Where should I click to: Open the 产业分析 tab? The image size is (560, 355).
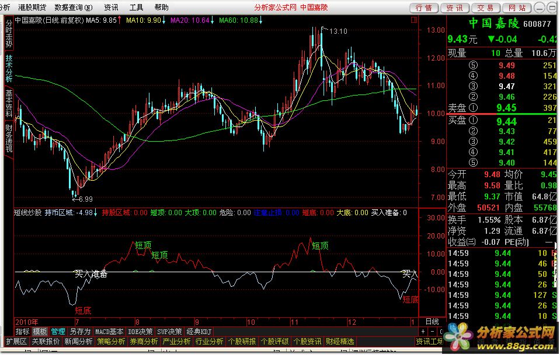(176, 342)
